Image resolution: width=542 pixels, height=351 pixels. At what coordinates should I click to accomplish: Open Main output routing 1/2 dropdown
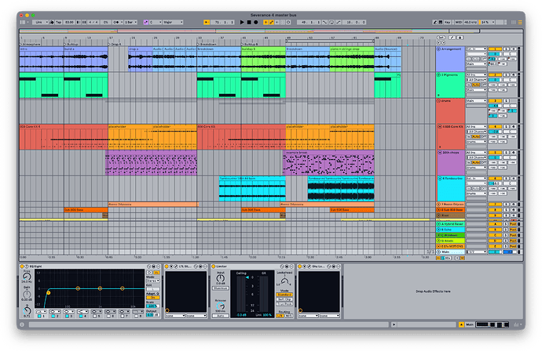click(476, 252)
